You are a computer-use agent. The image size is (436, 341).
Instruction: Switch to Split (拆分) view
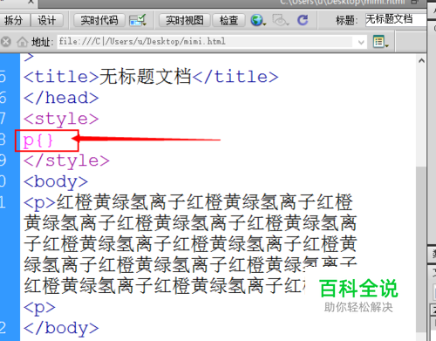pyautogui.click(x=14, y=20)
